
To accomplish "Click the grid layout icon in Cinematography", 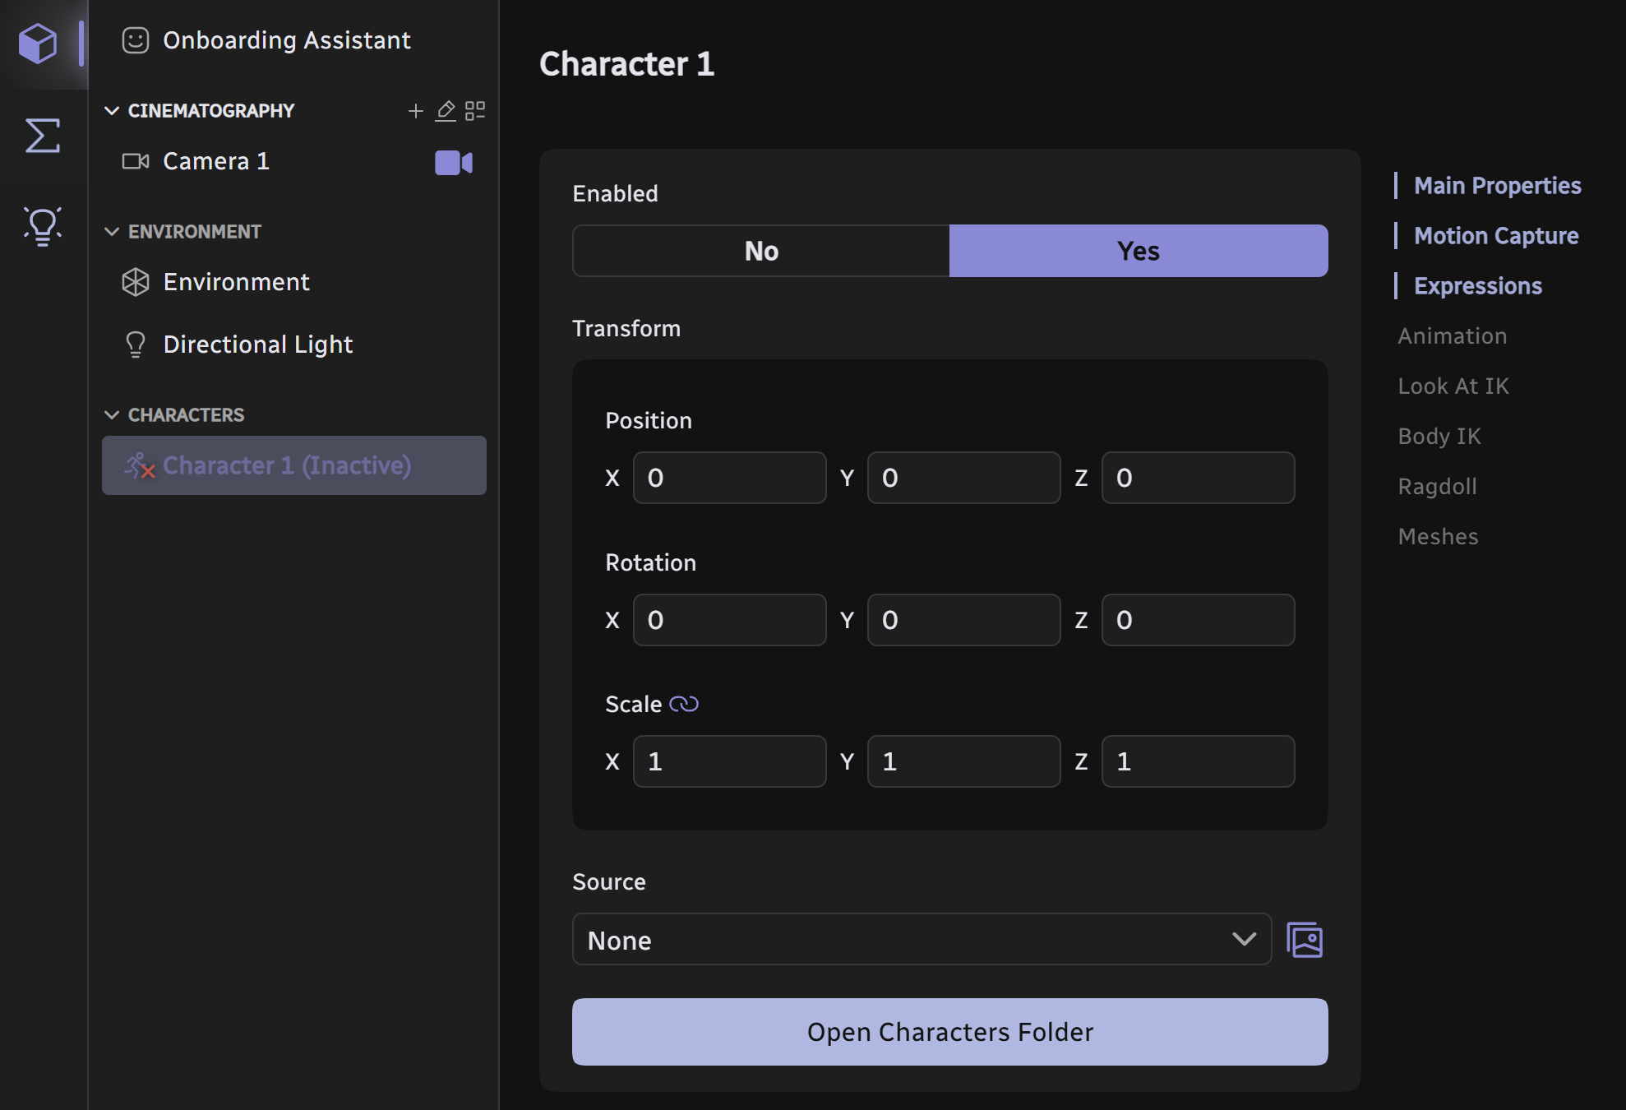I will click(x=475, y=111).
